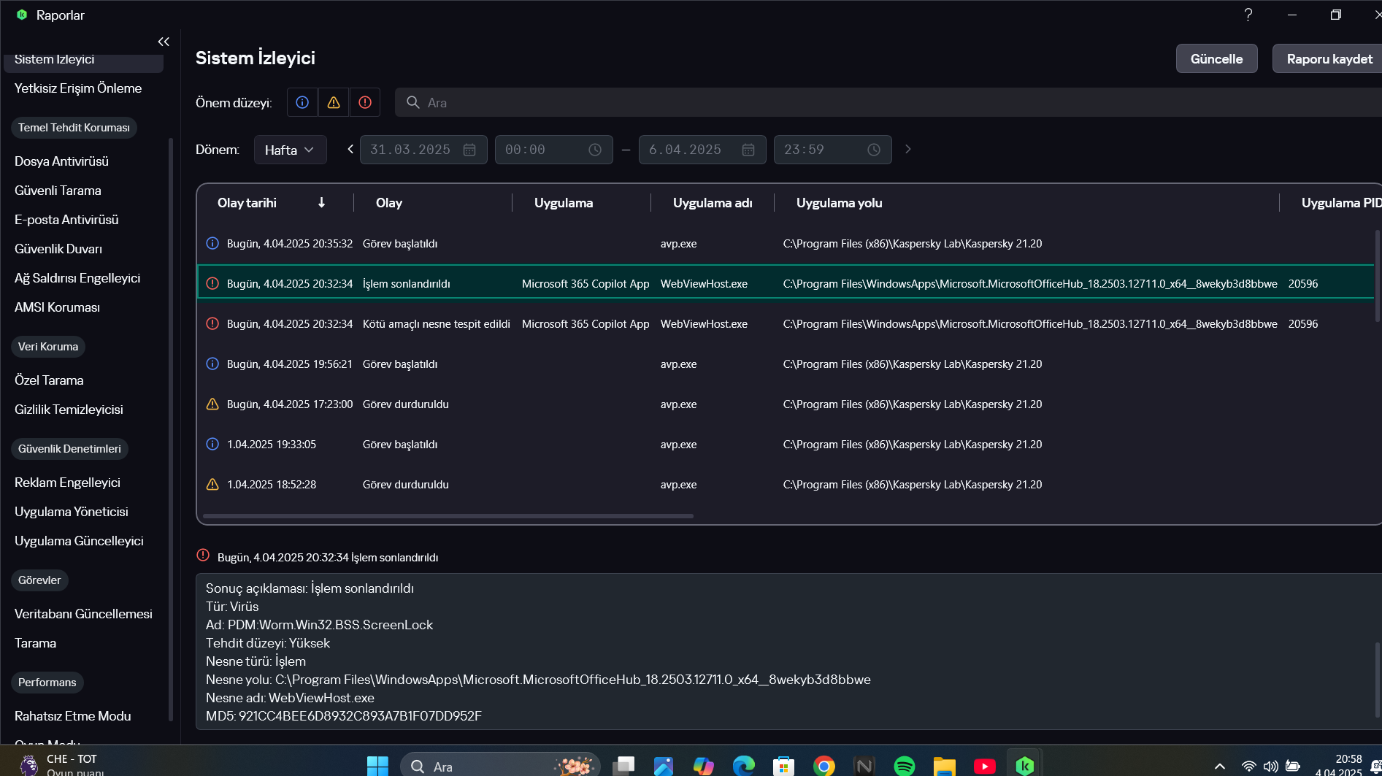Select Güvenlik Duvarı in the sidebar

pos(58,249)
